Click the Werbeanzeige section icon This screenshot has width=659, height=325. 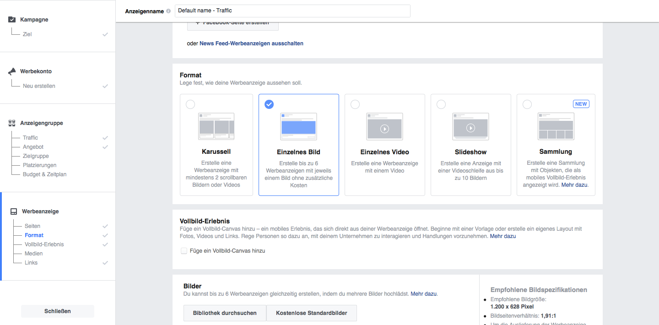[14, 211]
